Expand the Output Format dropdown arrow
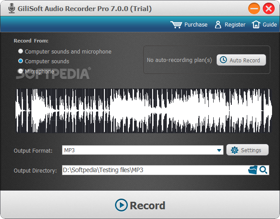Viewport: 280px width, 219px height. (x=219, y=150)
